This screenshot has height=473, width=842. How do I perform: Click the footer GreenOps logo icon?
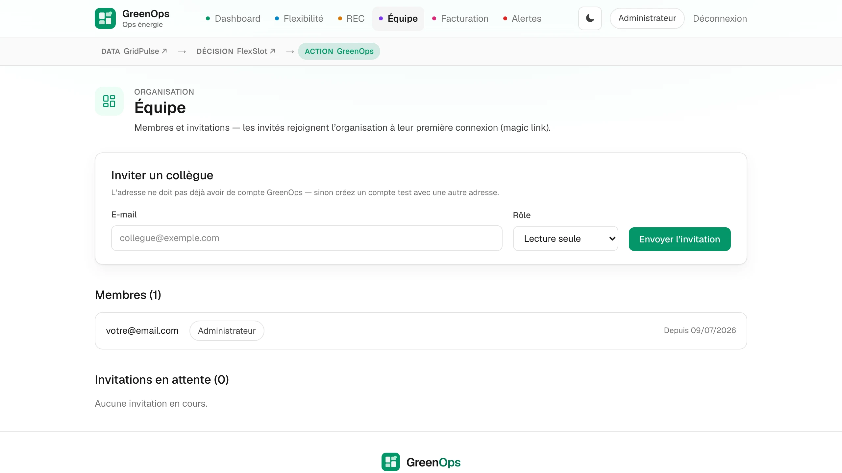pos(391,462)
